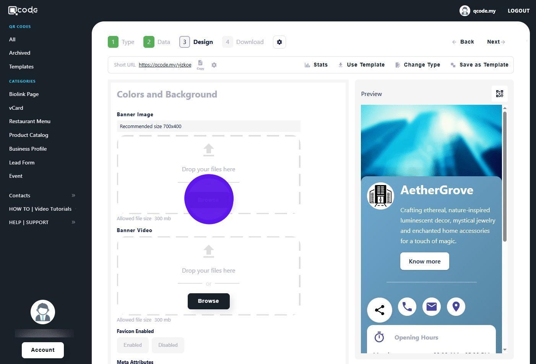Click the Opening Hours clock icon
This screenshot has height=364, width=536.
(379, 337)
